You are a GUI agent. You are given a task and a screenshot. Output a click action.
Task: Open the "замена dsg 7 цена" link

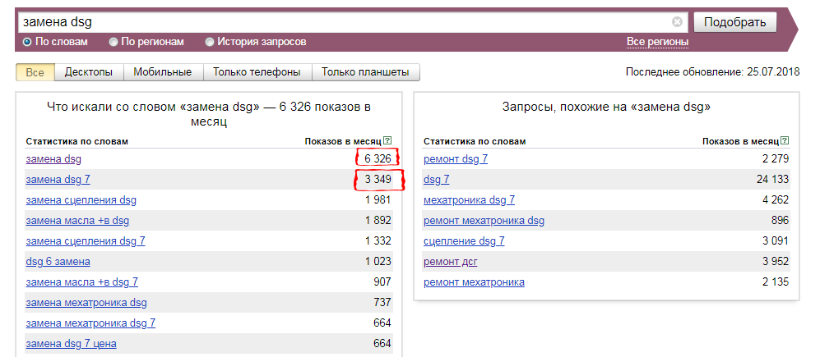(x=71, y=344)
